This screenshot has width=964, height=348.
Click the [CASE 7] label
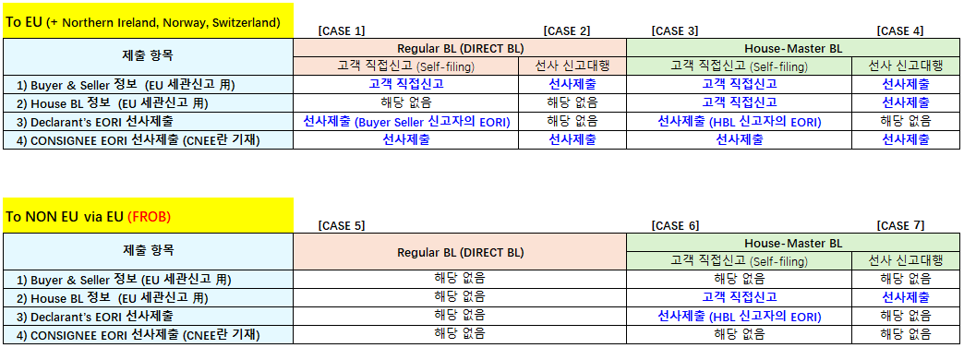(x=900, y=225)
